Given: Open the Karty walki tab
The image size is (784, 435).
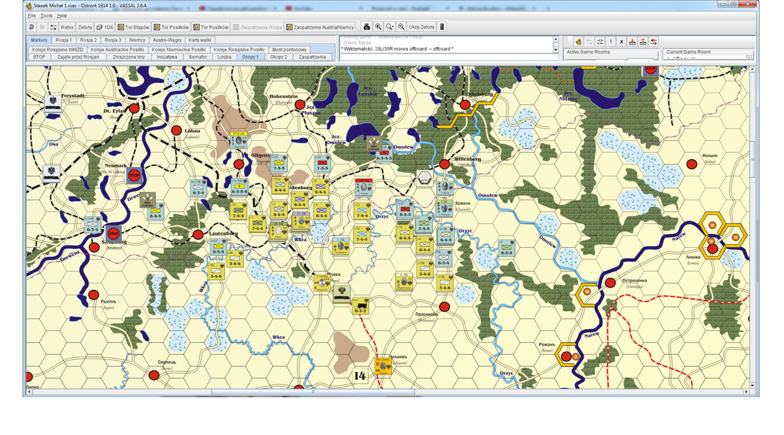Looking at the screenshot, I should click(200, 40).
